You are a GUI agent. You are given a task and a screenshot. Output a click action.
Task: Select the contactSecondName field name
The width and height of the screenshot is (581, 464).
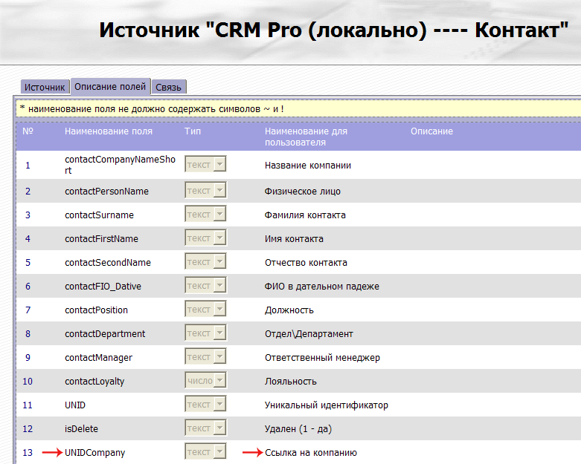[x=108, y=263]
